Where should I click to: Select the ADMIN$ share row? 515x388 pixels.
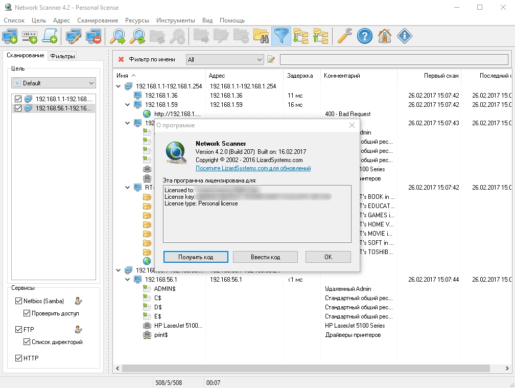click(x=165, y=289)
